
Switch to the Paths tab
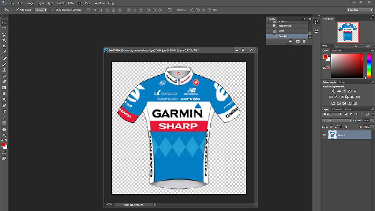pyautogui.click(x=348, y=109)
